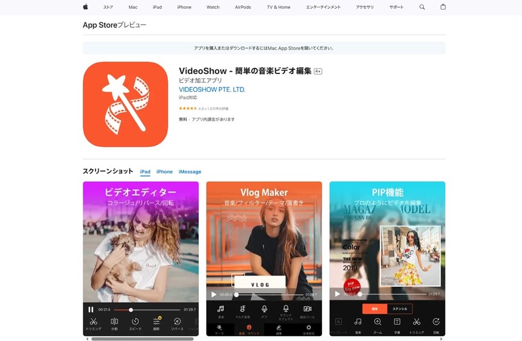This screenshot has width=522, height=341.
Task: Open the shopping bag icon
Action: (443, 7)
